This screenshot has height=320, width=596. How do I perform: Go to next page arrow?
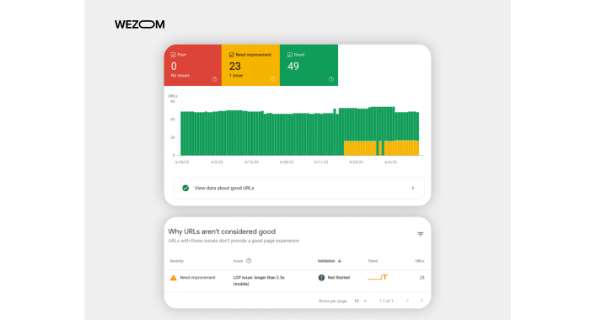(x=421, y=301)
